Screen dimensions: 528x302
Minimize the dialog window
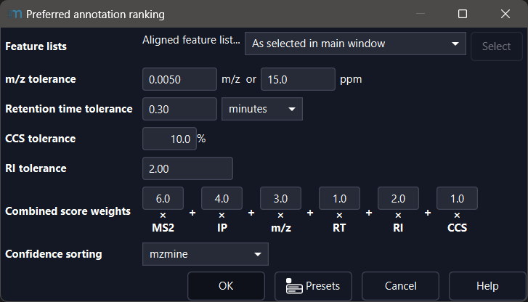(x=421, y=14)
